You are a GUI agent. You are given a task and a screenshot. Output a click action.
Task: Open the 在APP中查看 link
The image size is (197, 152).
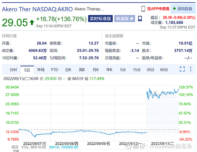pyautogui.click(x=158, y=9)
